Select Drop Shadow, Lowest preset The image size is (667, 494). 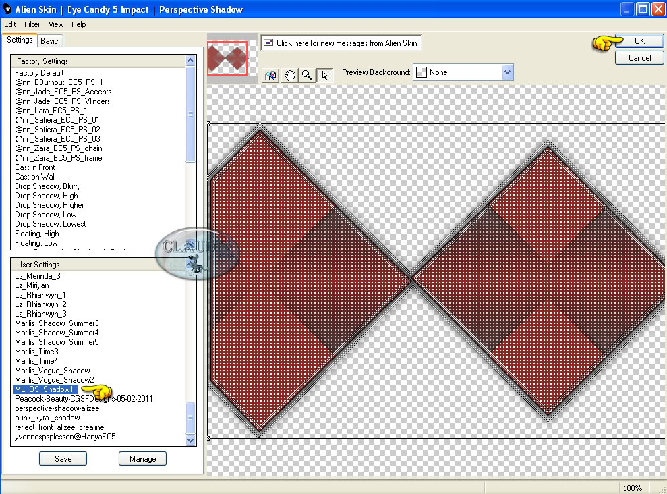coord(50,224)
